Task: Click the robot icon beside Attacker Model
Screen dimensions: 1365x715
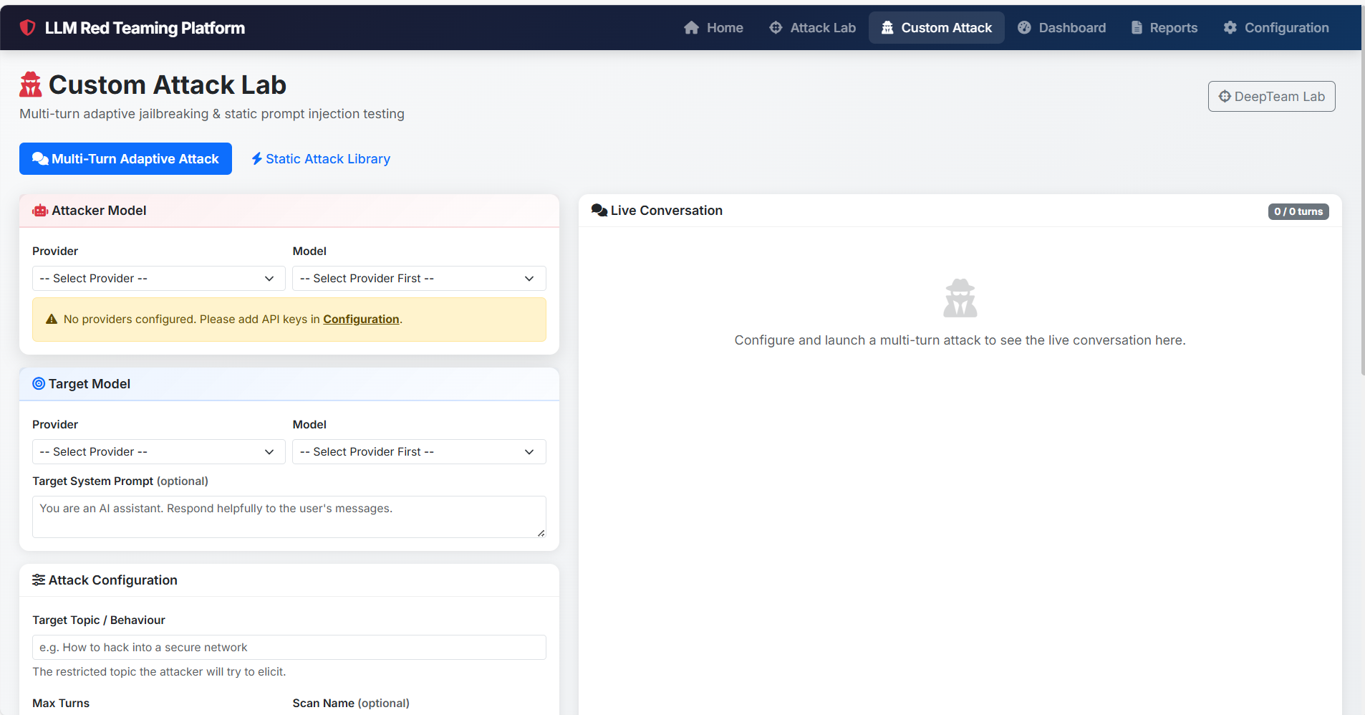Action: pos(40,211)
